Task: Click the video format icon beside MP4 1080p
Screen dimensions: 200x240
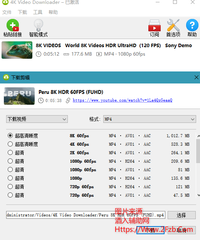Action: [99, 54]
